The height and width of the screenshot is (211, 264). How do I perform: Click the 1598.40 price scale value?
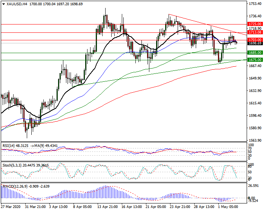[x=255, y=116]
